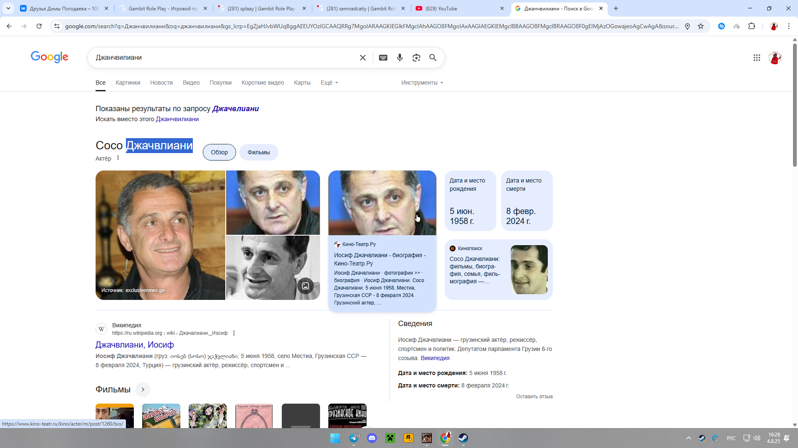Reload the page

(x=39, y=26)
